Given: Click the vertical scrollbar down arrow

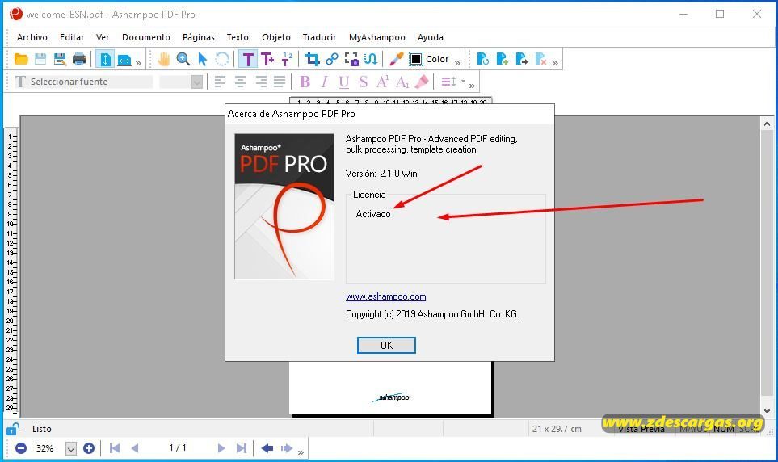Looking at the screenshot, I should [767, 411].
